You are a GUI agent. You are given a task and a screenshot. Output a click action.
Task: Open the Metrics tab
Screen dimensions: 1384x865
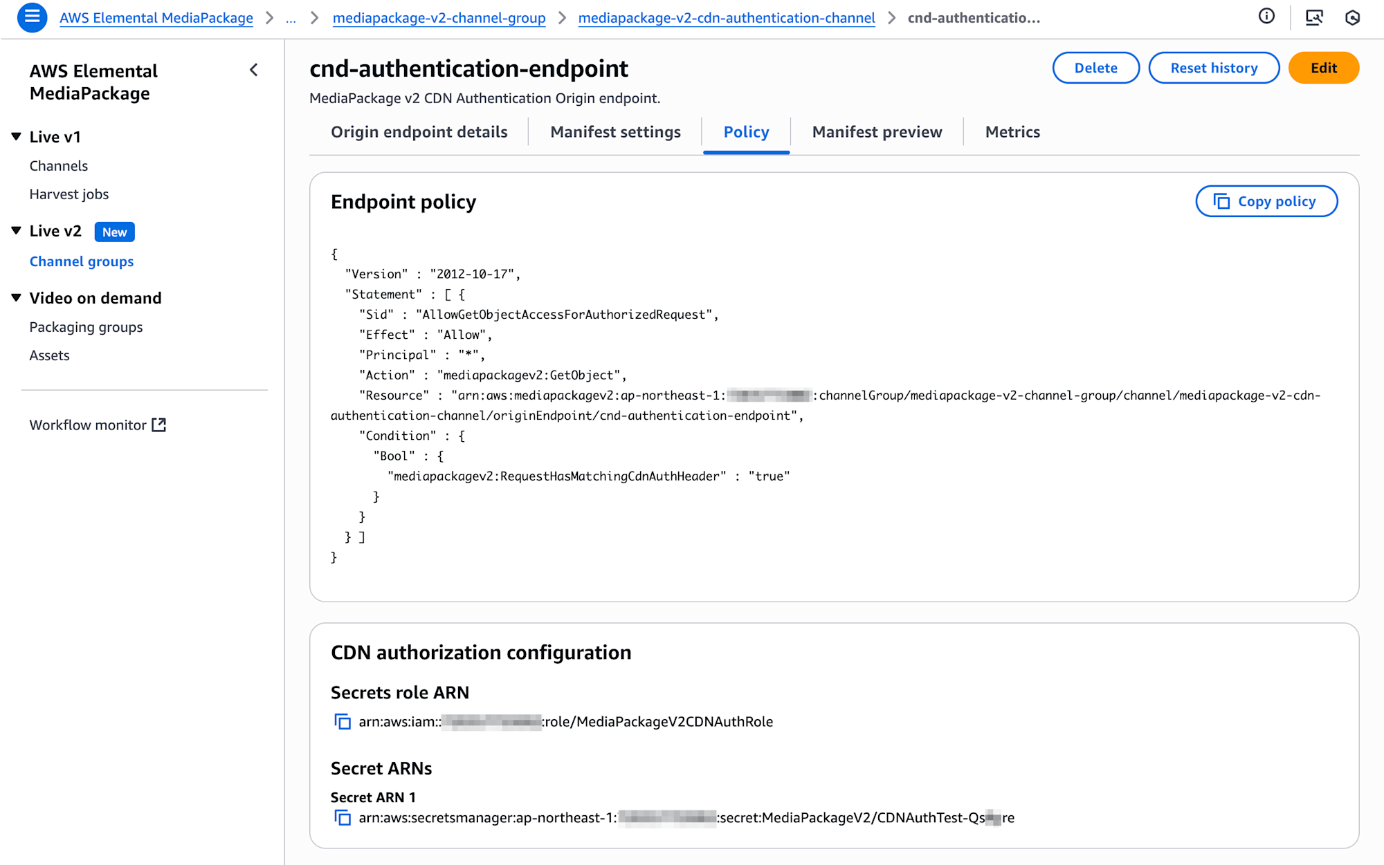(x=1012, y=132)
